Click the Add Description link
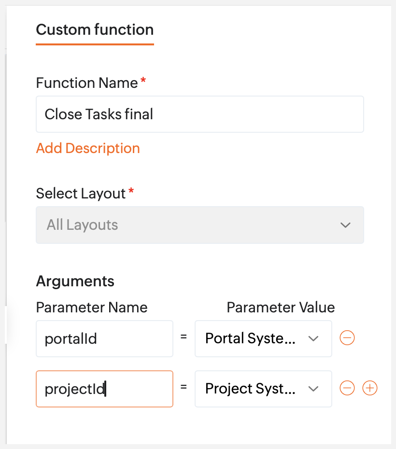 [x=88, y=148]
